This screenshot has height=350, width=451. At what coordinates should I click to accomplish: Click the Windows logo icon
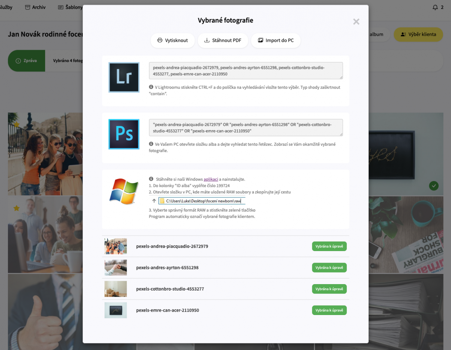[124, 191]
